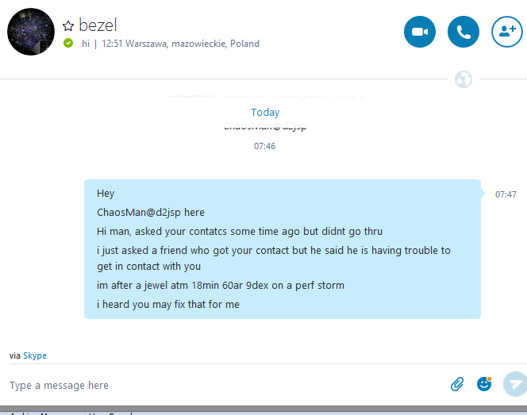Click the 07:46 timestamp

(265, 146)
